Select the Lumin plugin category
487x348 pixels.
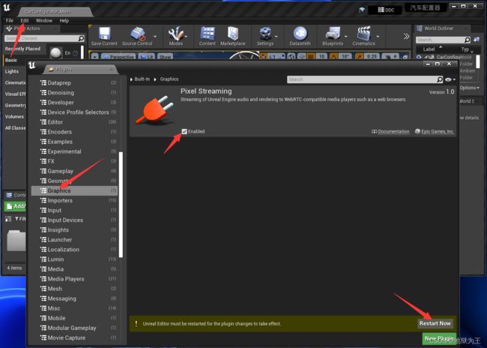tap(74, 259)
